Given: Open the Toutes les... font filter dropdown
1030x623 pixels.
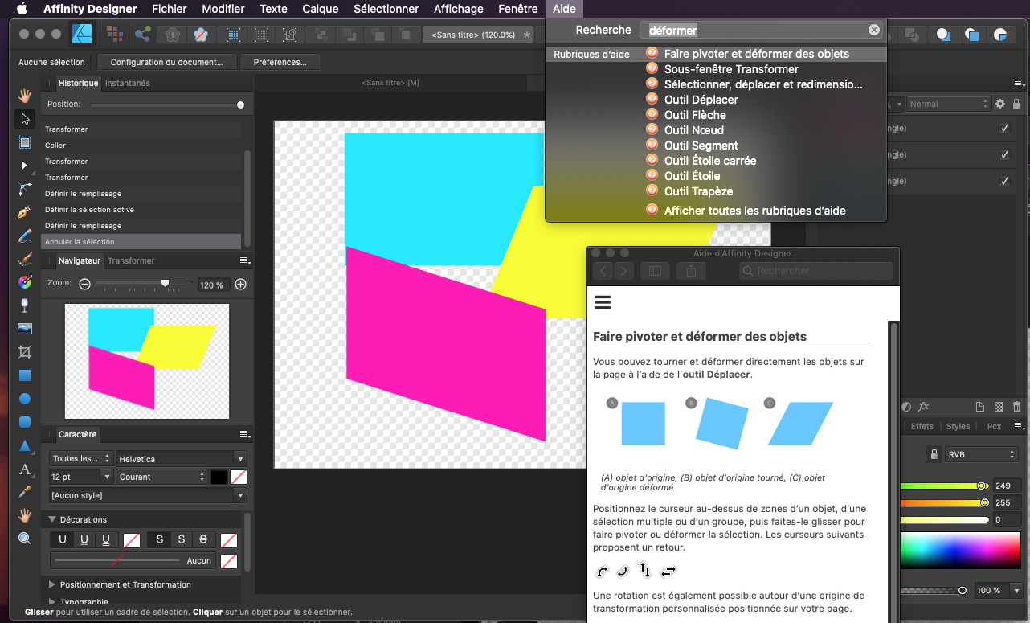Looking at the screenshot, I should tap(81, 458).
